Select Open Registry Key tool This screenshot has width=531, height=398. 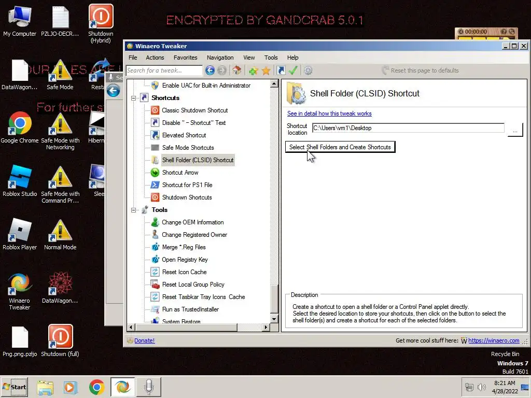pos(185,260)
